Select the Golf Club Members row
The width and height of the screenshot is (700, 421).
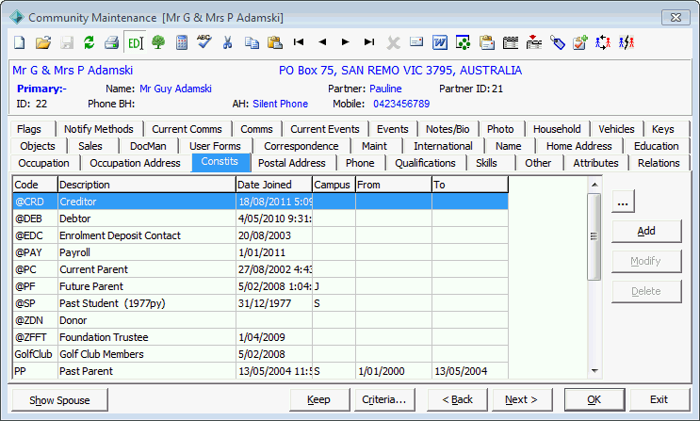pos(260,354)
